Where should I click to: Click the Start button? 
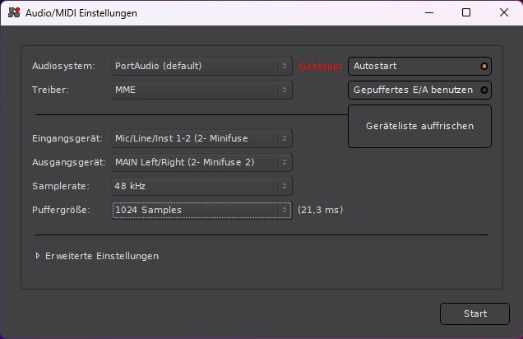tap(474, 313)
